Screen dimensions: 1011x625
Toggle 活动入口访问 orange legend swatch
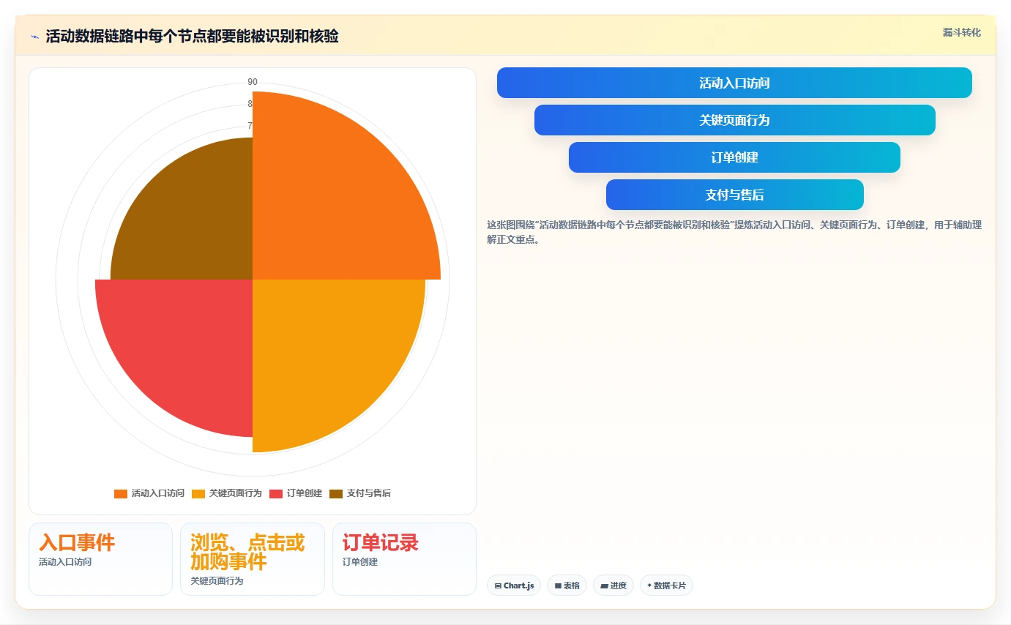coord(121,493)
